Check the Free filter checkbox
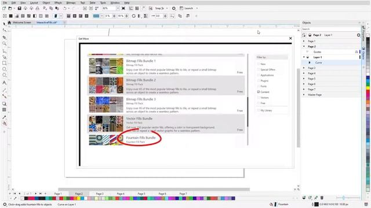The width and height of the screenshot is (371, 208). [259, 103]
